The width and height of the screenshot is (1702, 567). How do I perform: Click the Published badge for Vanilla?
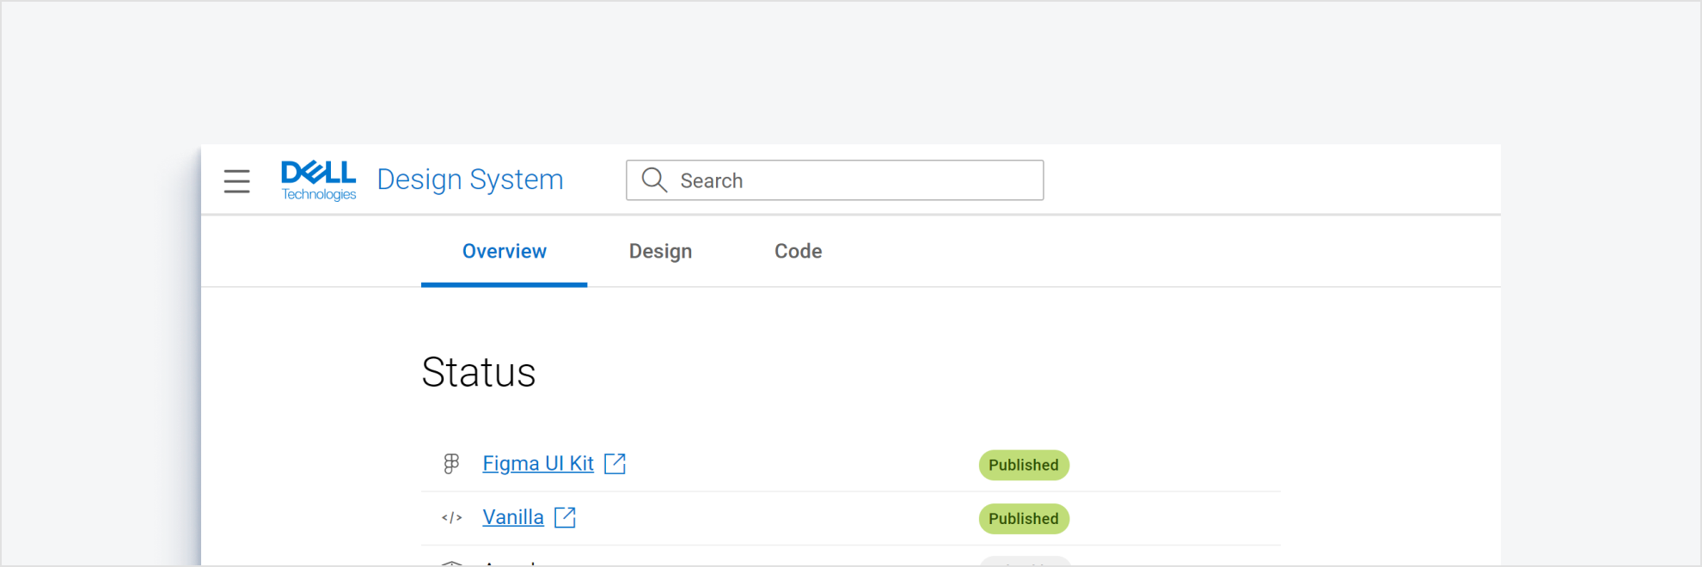coord(1023,519)
